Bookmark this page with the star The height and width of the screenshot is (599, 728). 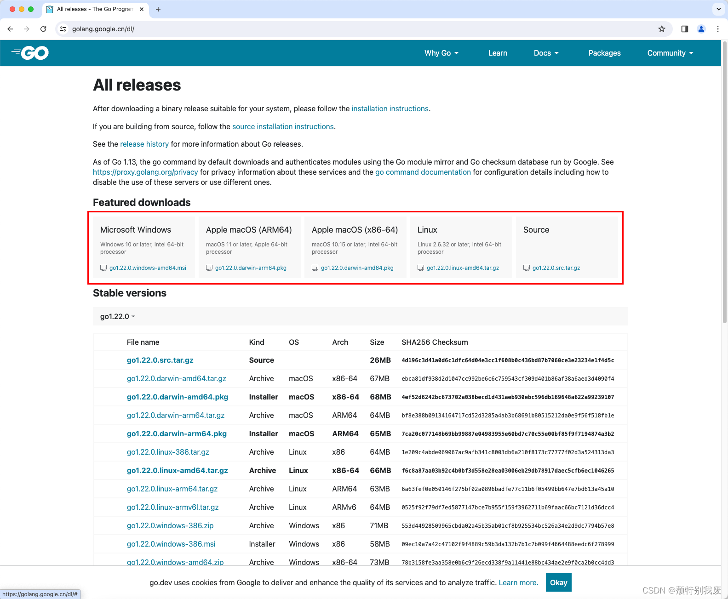(x=662, y=29)
